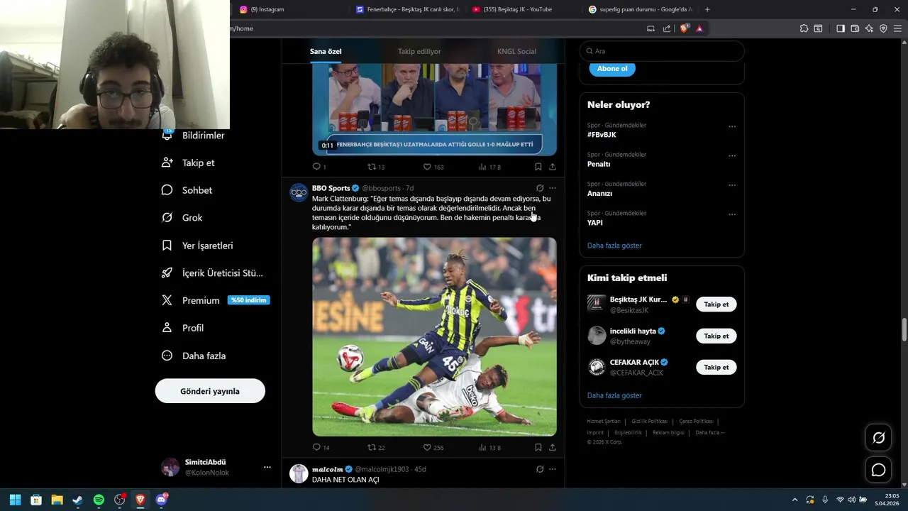This screenshot has height=511, width=908.
Task: Follow Beşiktaş JK Kurumsal account
Action: click(716, 304)
